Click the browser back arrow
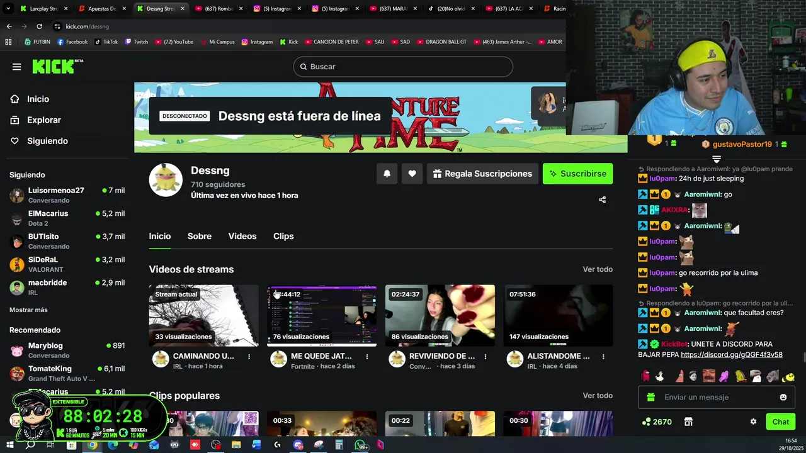This screenshot has width=806, height=453. (x=9, y=26)
